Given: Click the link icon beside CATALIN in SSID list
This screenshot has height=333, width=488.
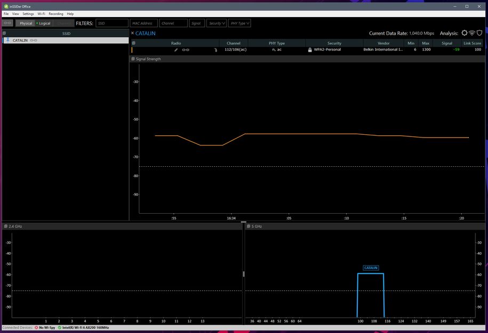Looking at the screenshot, I should click(34, 40).
